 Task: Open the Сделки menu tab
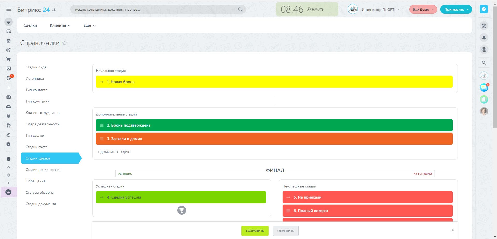30,25
